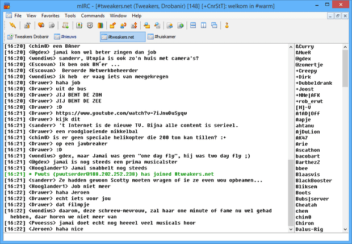Select BlackBooster in the nick list

[314, 180]
